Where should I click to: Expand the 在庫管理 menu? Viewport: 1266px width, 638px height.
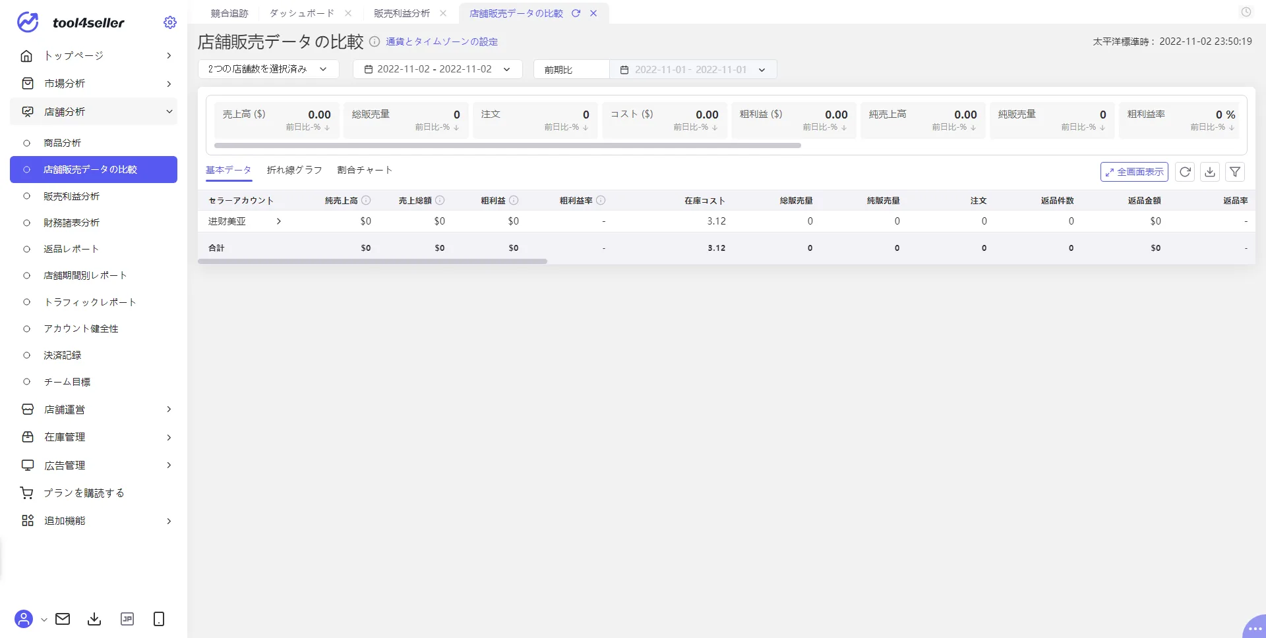(169, 437)
